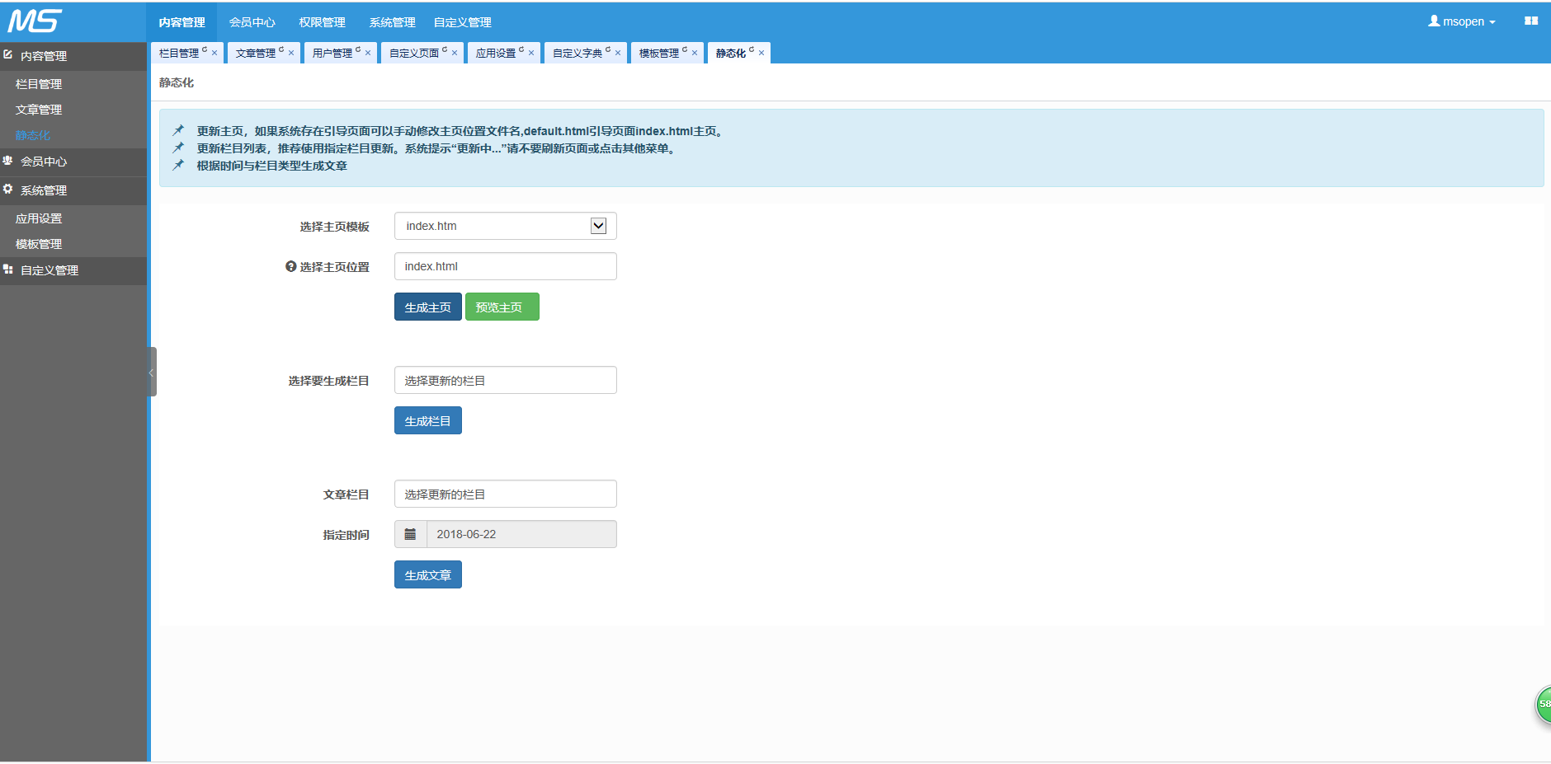
Task: Click the help icon next to 选择主页位置
Action: pos(290,266)
